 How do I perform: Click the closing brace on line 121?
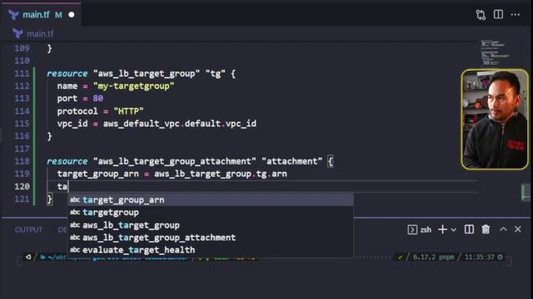click(50, 199)
